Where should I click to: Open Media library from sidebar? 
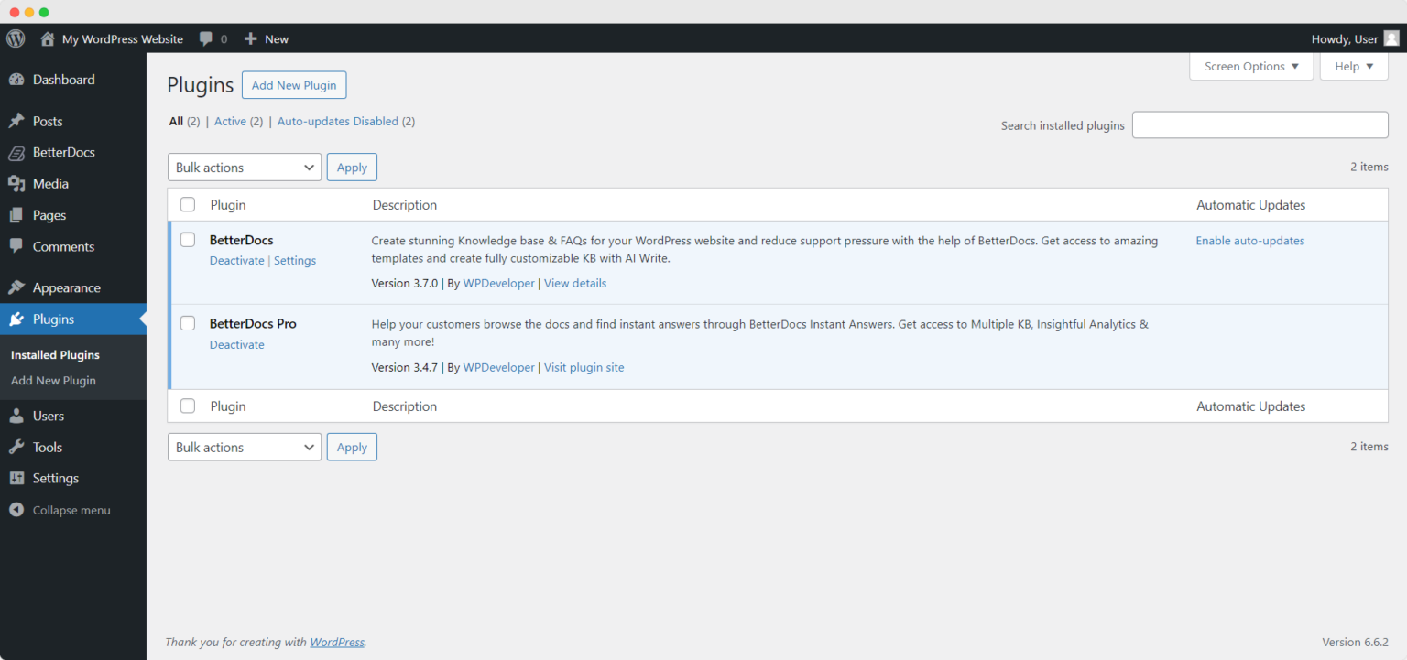17,183
